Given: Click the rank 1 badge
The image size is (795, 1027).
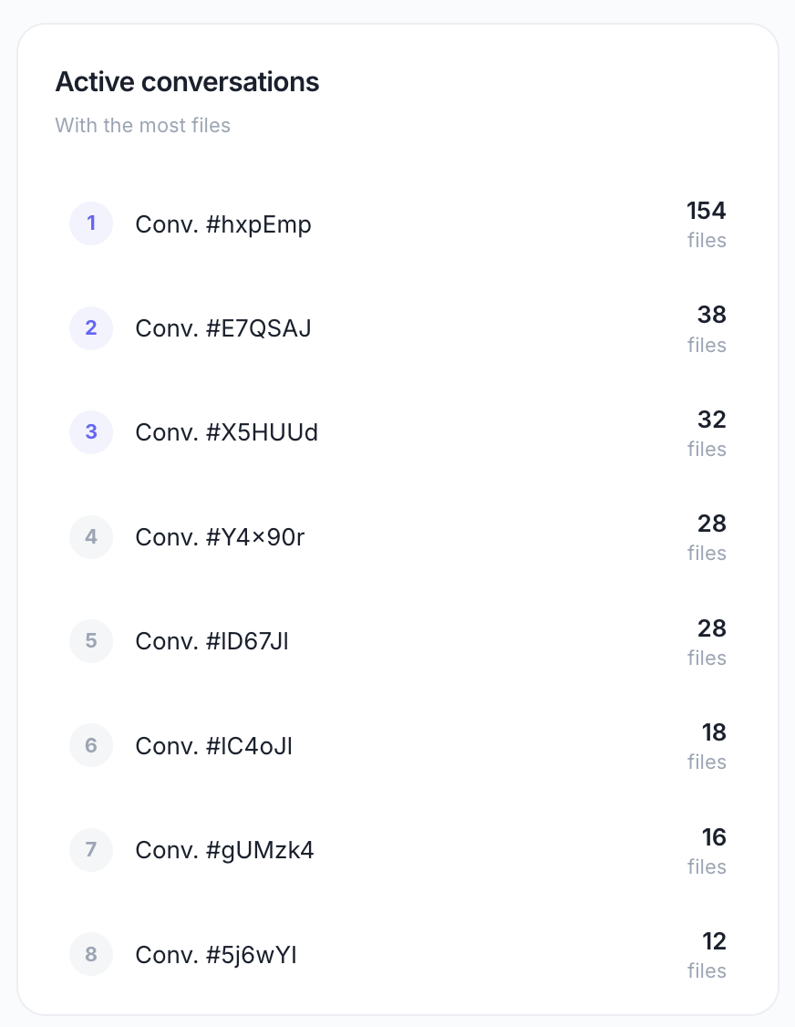Looking at the screenshot, I should (x=91, y=223).
